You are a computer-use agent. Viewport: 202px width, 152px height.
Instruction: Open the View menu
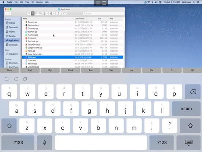pyautogui.click(x=27, y=2)
